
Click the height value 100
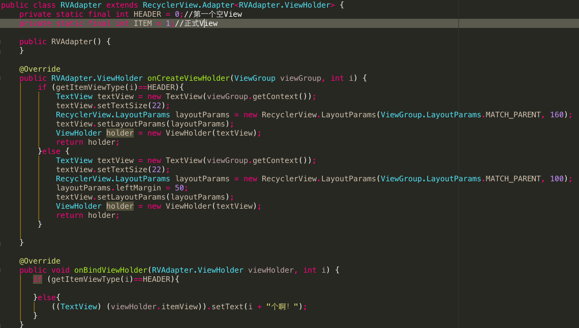click(557, 179)
